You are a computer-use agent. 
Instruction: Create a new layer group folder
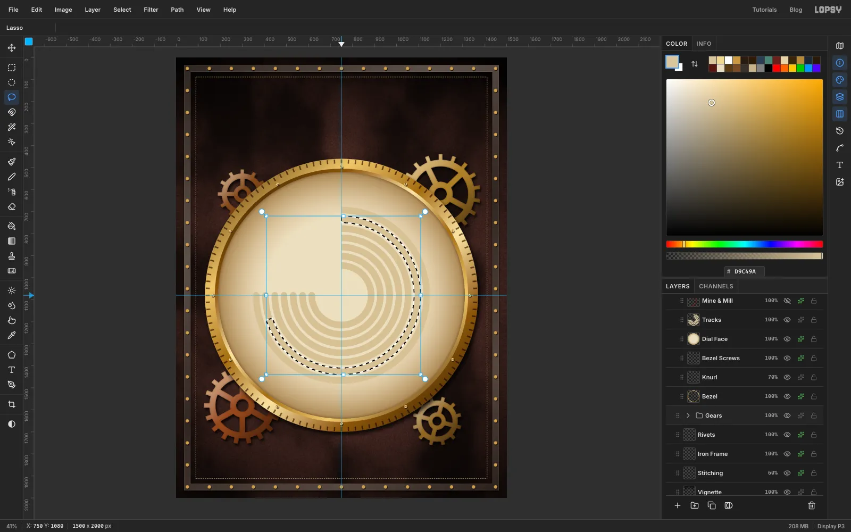coord(695,505)
